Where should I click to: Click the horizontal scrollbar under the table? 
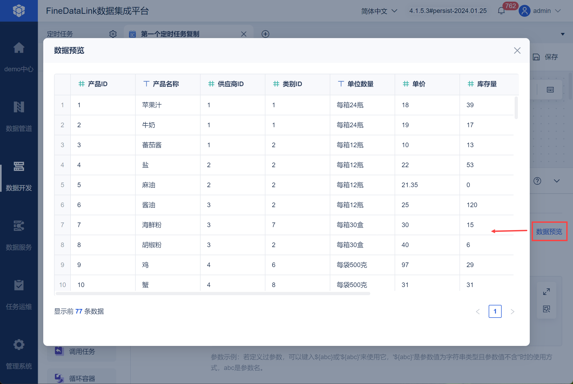coord(212,294)
